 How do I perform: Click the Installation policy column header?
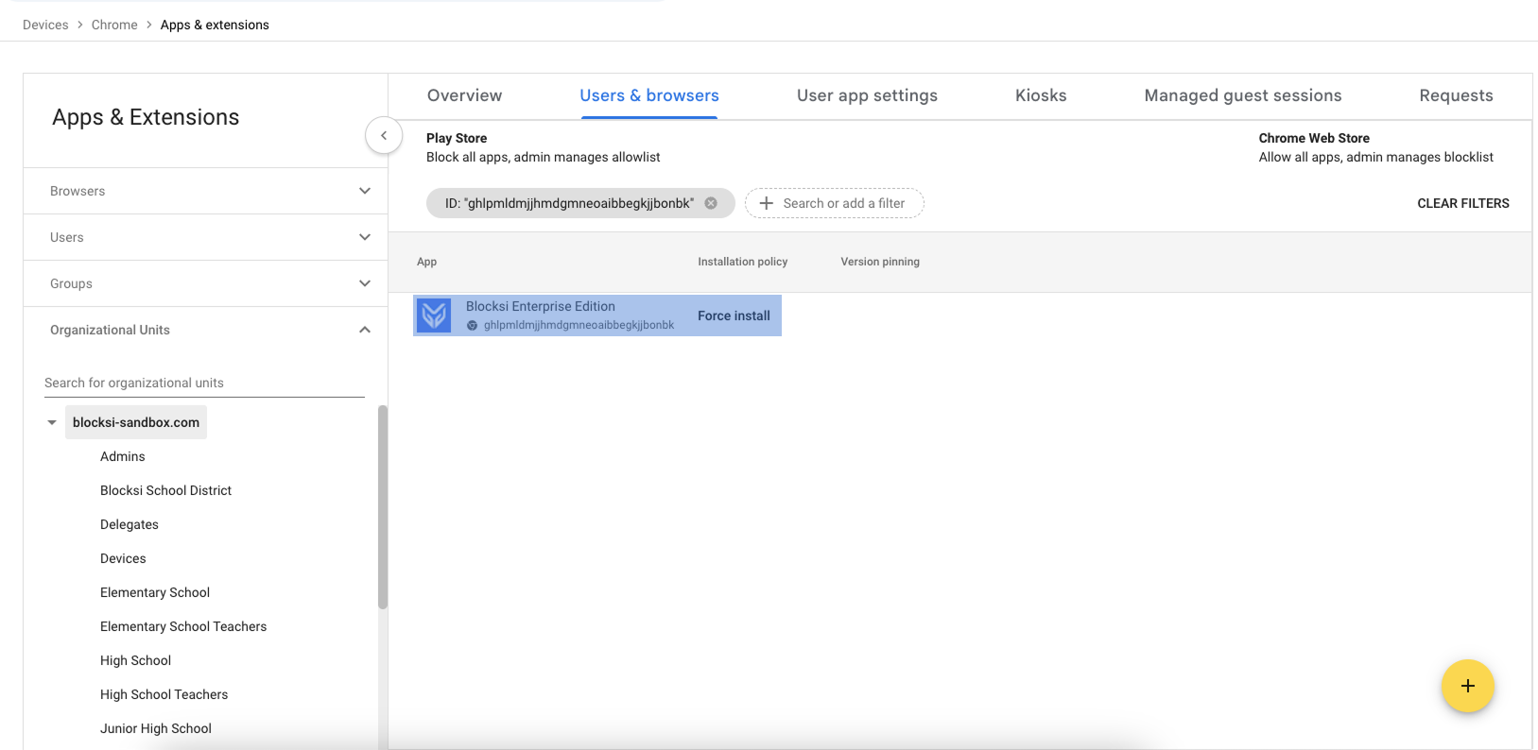[x=742, y=262]
